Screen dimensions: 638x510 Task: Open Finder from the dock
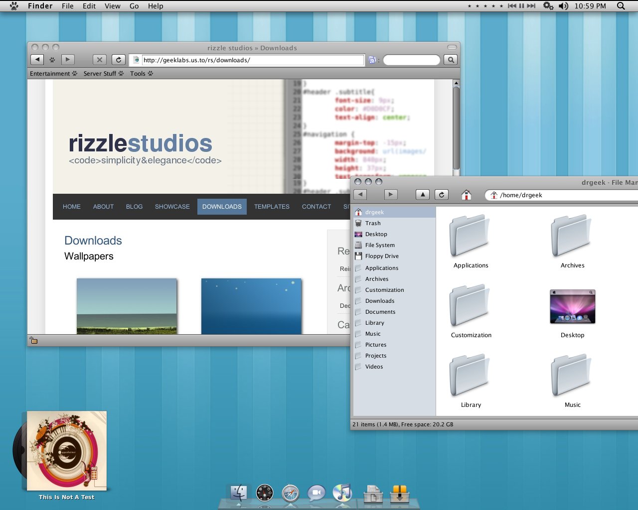(239, 493)
